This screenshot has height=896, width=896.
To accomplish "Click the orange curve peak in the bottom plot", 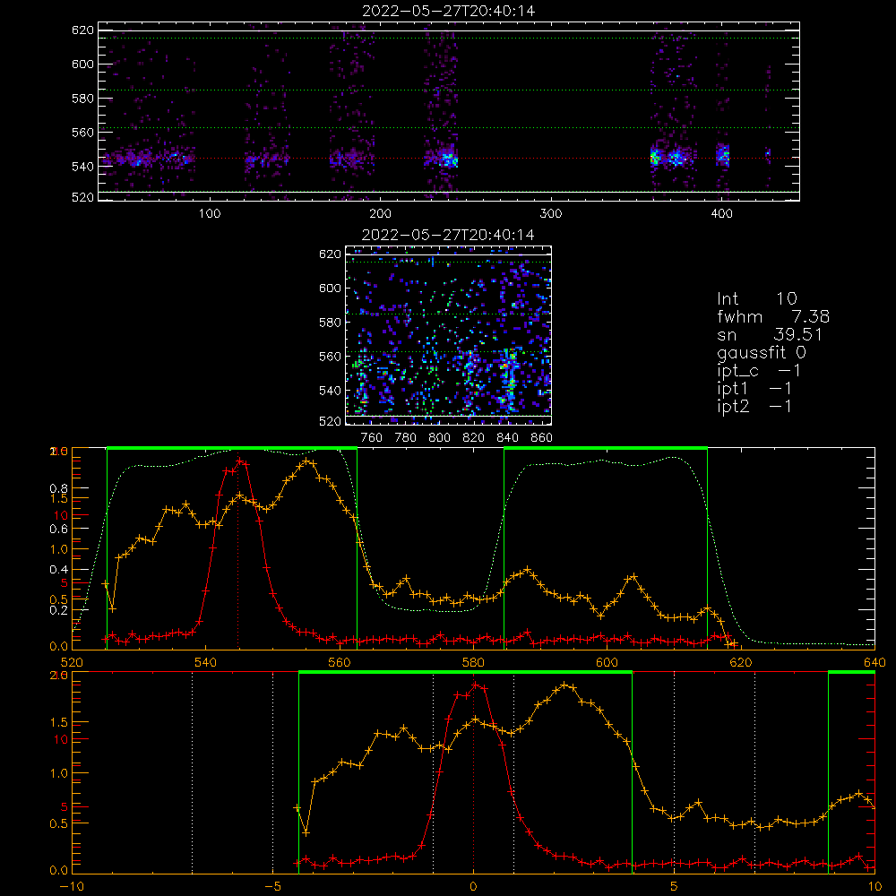I will click(x=565, y=685).
